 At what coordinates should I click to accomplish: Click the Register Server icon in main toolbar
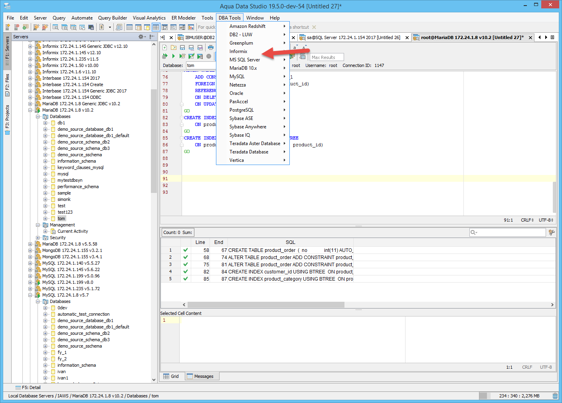pos(8,27)
